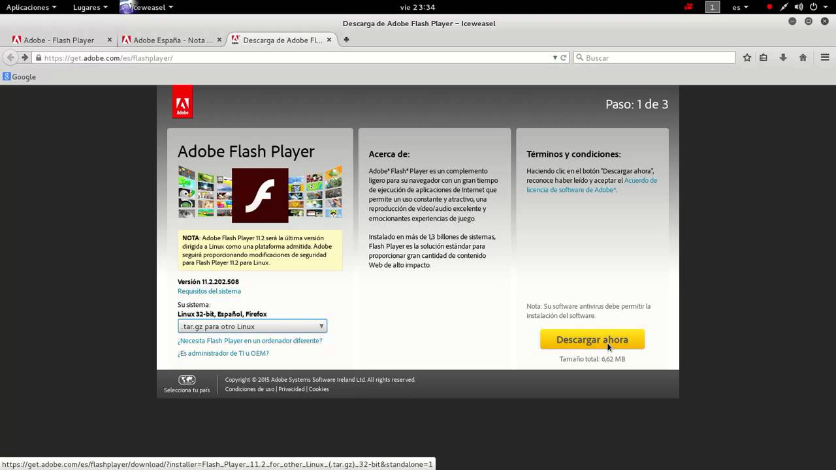Click the search magnifier icon in Buscar box
Viewport: 836px width, 470px height.
579,57
